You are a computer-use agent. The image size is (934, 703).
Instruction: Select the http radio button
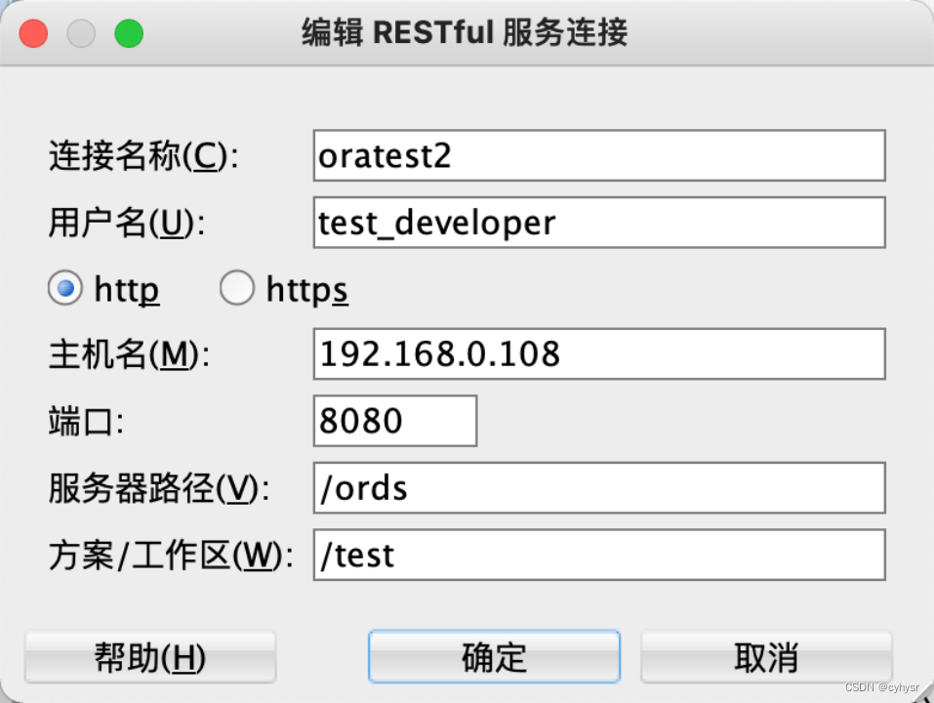(x=64, y=288)
